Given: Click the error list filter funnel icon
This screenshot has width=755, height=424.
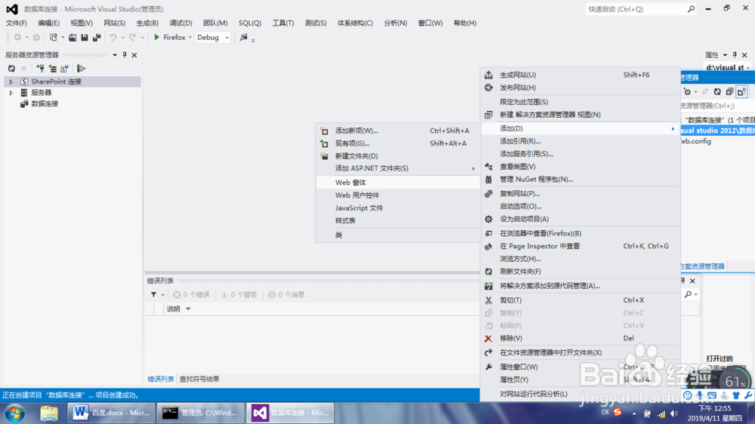Looking at the screenshot, I should [153, 294].
